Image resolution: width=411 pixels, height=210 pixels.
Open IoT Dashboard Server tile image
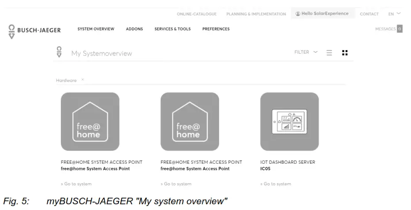(289, 122)
